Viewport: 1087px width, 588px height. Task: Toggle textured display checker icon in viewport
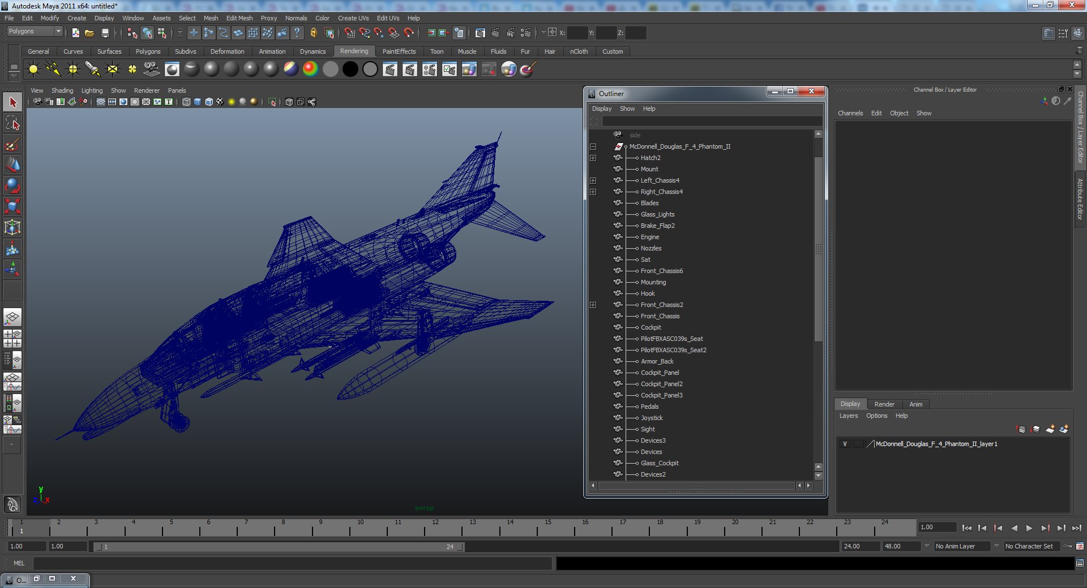coord(220,102)
